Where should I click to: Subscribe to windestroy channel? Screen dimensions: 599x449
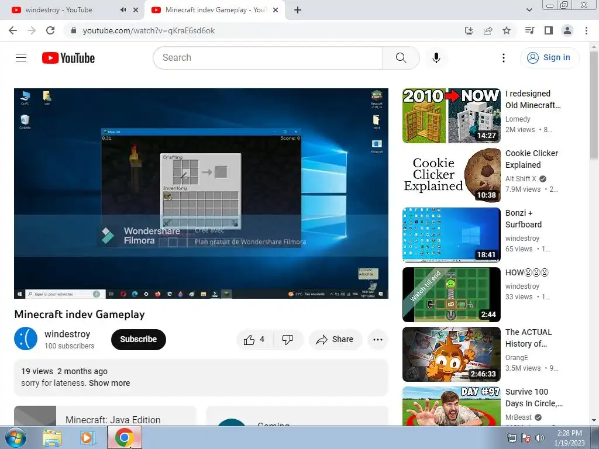[138, 340]
